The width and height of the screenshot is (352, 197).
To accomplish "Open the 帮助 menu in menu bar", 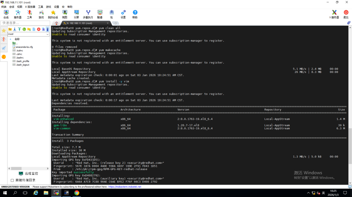I will [x=70, y=7].
